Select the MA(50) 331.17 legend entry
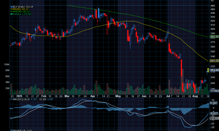The width and height of the screenshot is (219, 131). coord(21,9)
